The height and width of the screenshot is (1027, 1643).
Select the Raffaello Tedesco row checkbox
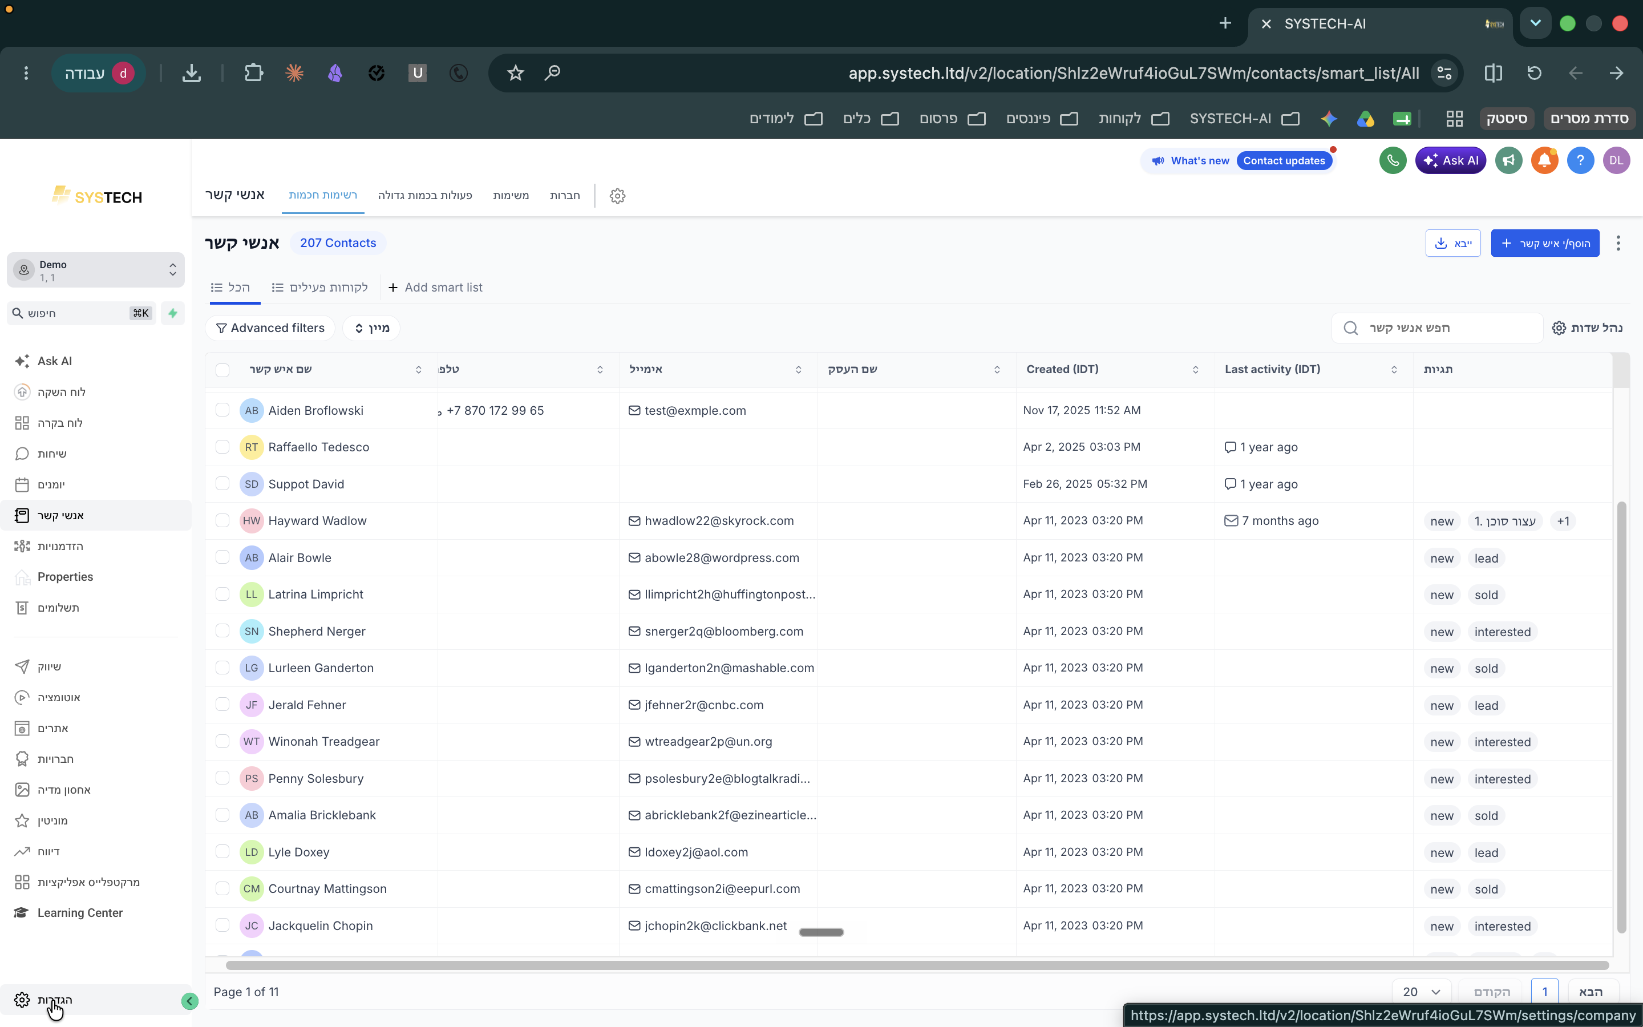(x=222, y=447)
